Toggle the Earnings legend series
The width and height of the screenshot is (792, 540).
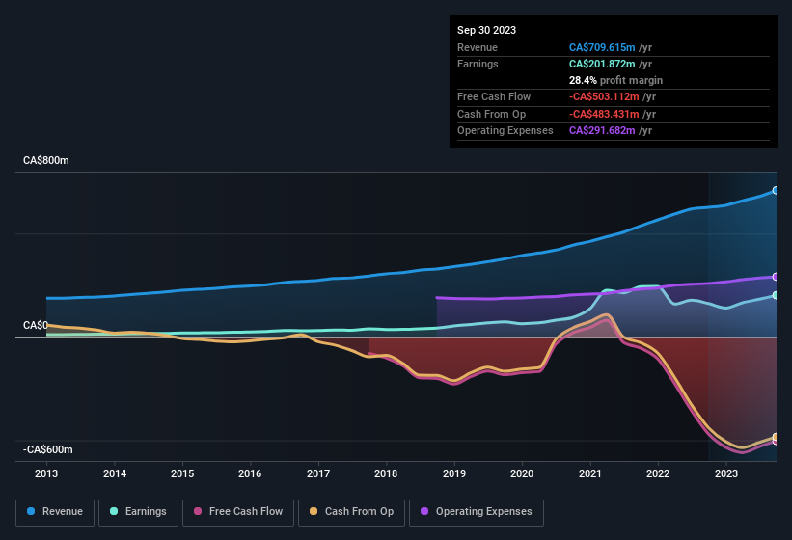138,511
